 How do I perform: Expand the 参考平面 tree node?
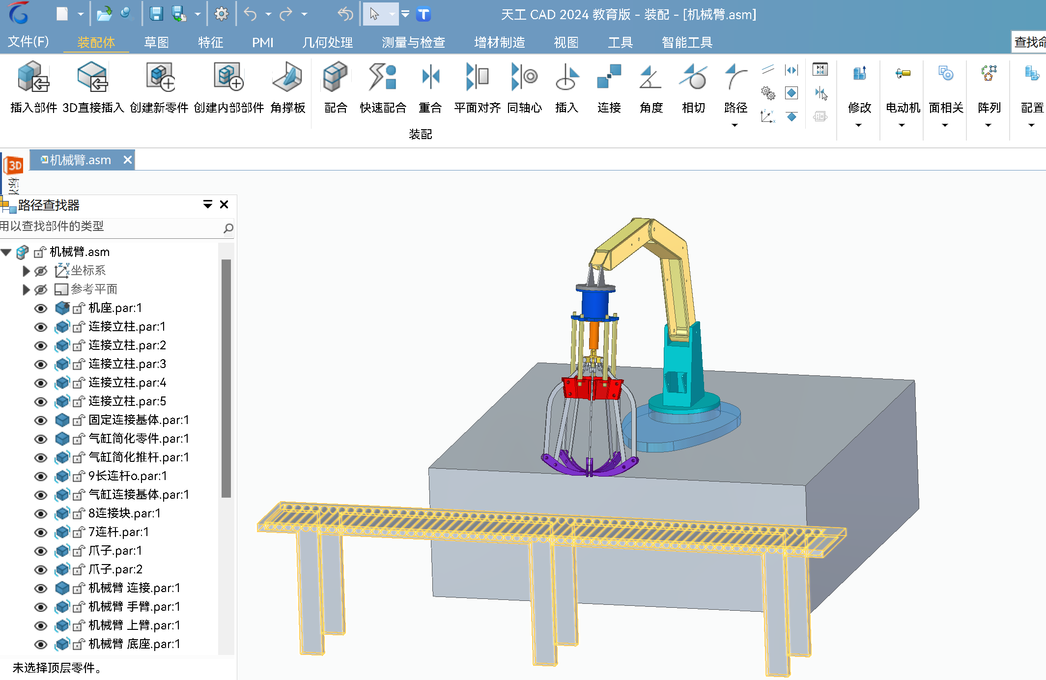point(26,289)
